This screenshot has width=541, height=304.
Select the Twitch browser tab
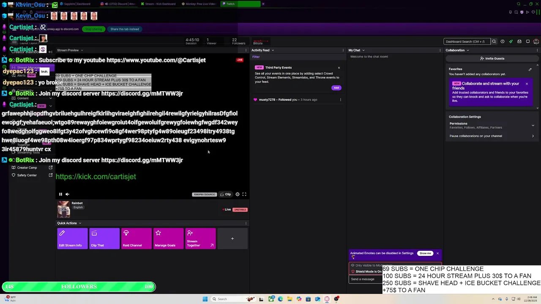pyautogui.click(x=241, y=4)
